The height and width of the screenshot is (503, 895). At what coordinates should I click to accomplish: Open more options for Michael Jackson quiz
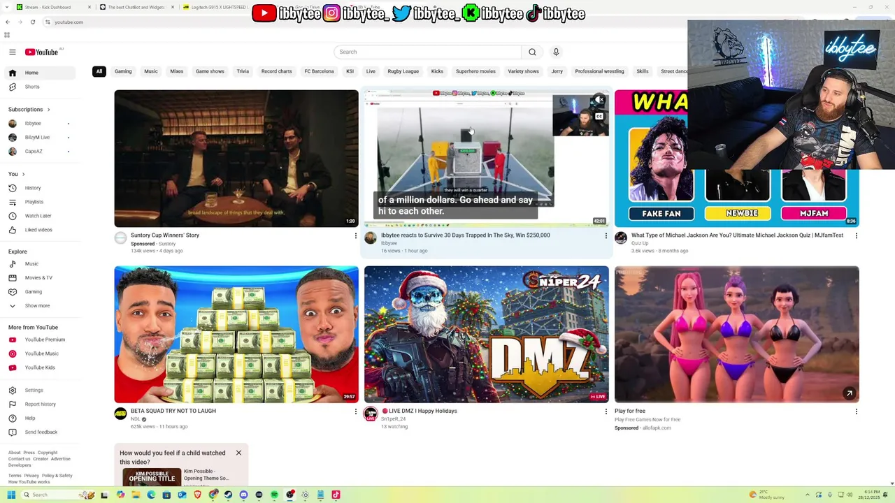(857, 236)
